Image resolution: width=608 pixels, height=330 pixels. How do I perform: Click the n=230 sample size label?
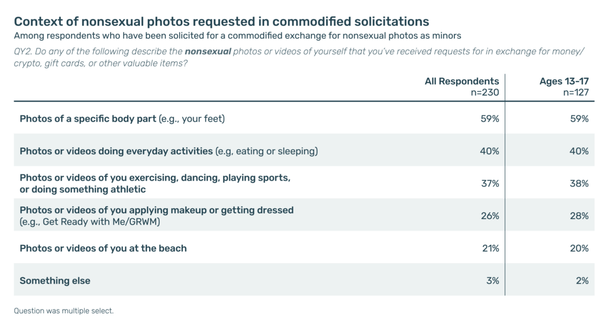[x=485, y=92]
